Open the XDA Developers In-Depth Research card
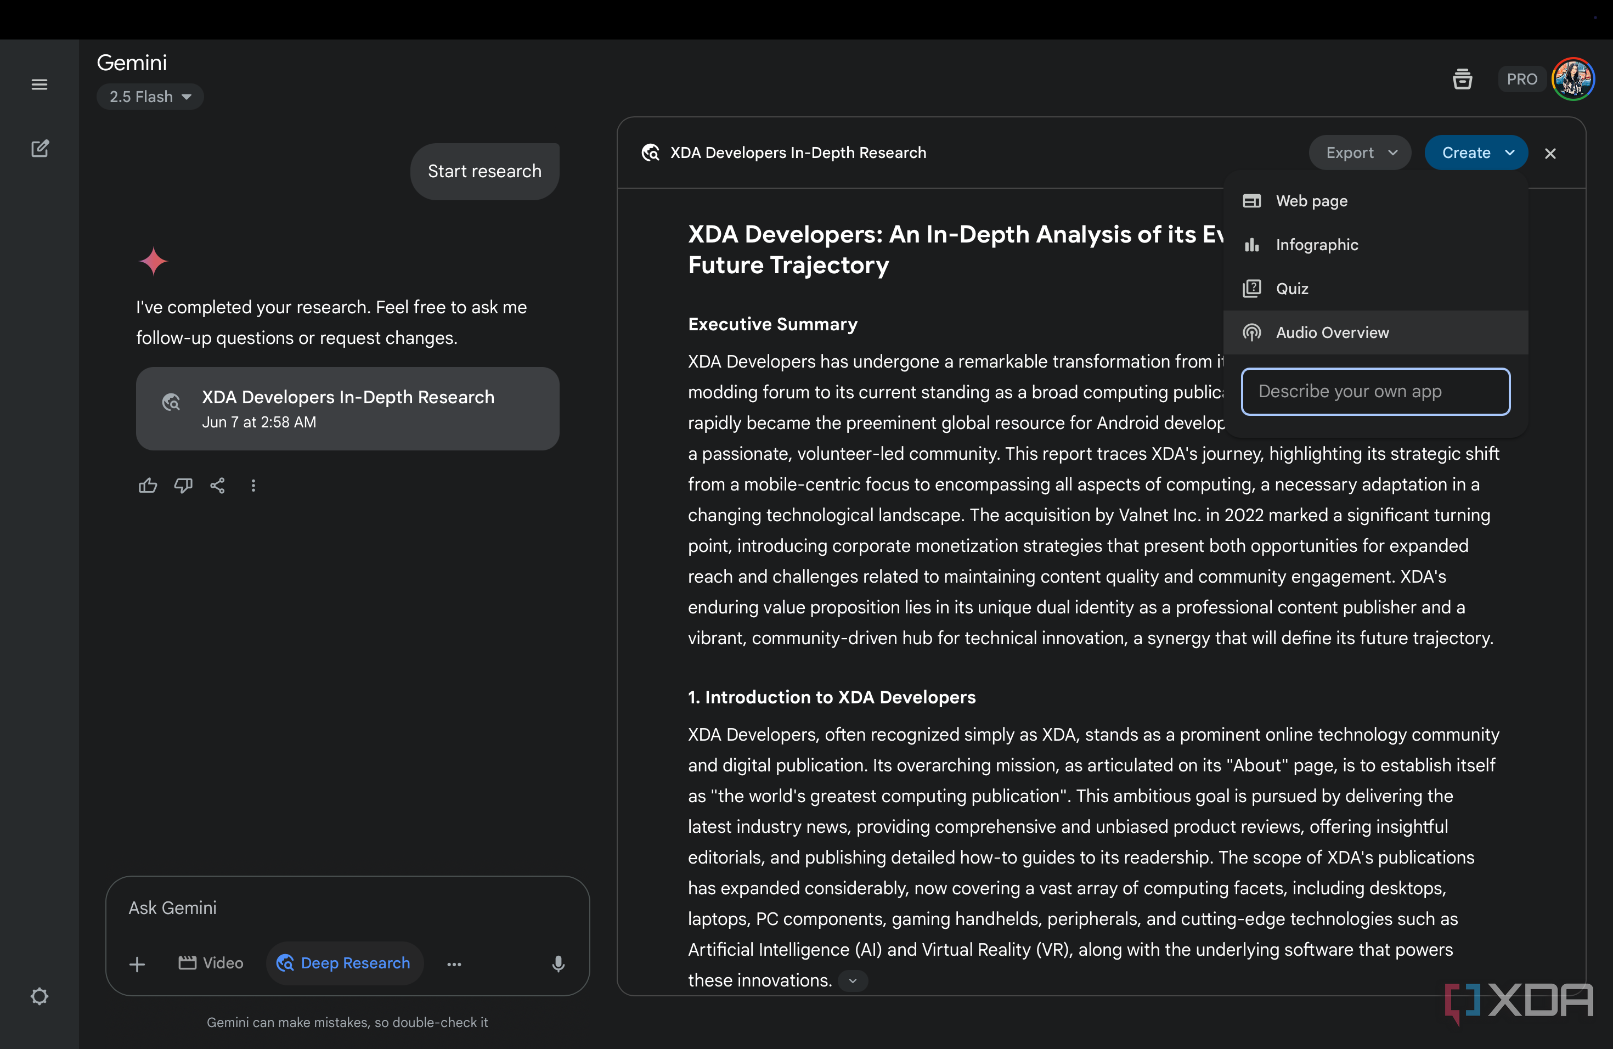This screenshot has height=1049, width=1613. click(x=347, y=409)
